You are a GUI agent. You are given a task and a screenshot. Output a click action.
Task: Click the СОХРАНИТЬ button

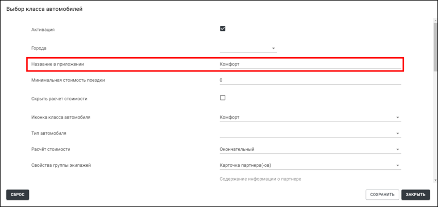tap(382, 195)
